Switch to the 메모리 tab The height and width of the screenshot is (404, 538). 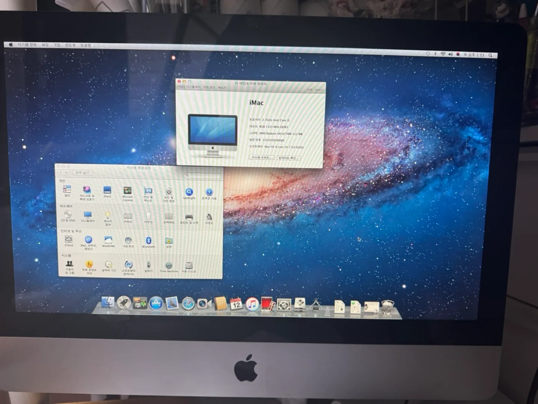pos(222,87)
